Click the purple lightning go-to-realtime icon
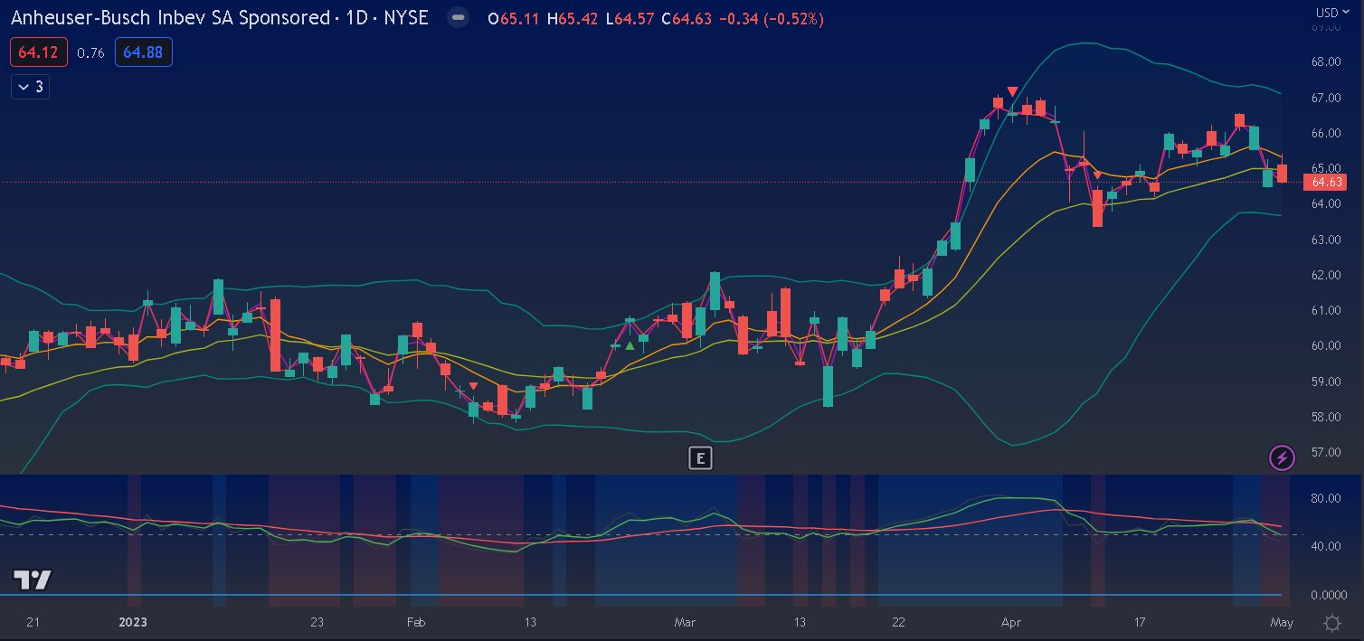 [x=1282, y=458]
